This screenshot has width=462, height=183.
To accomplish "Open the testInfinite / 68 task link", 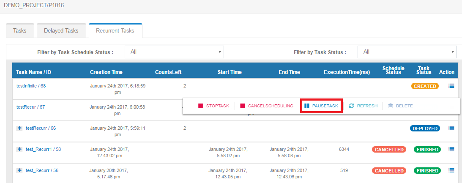I will pos(31,86).
